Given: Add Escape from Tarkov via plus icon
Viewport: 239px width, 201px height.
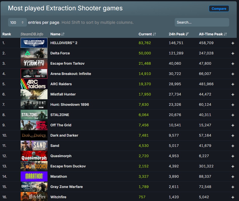Looking at the screenshot, I should (x=233, y=64).
